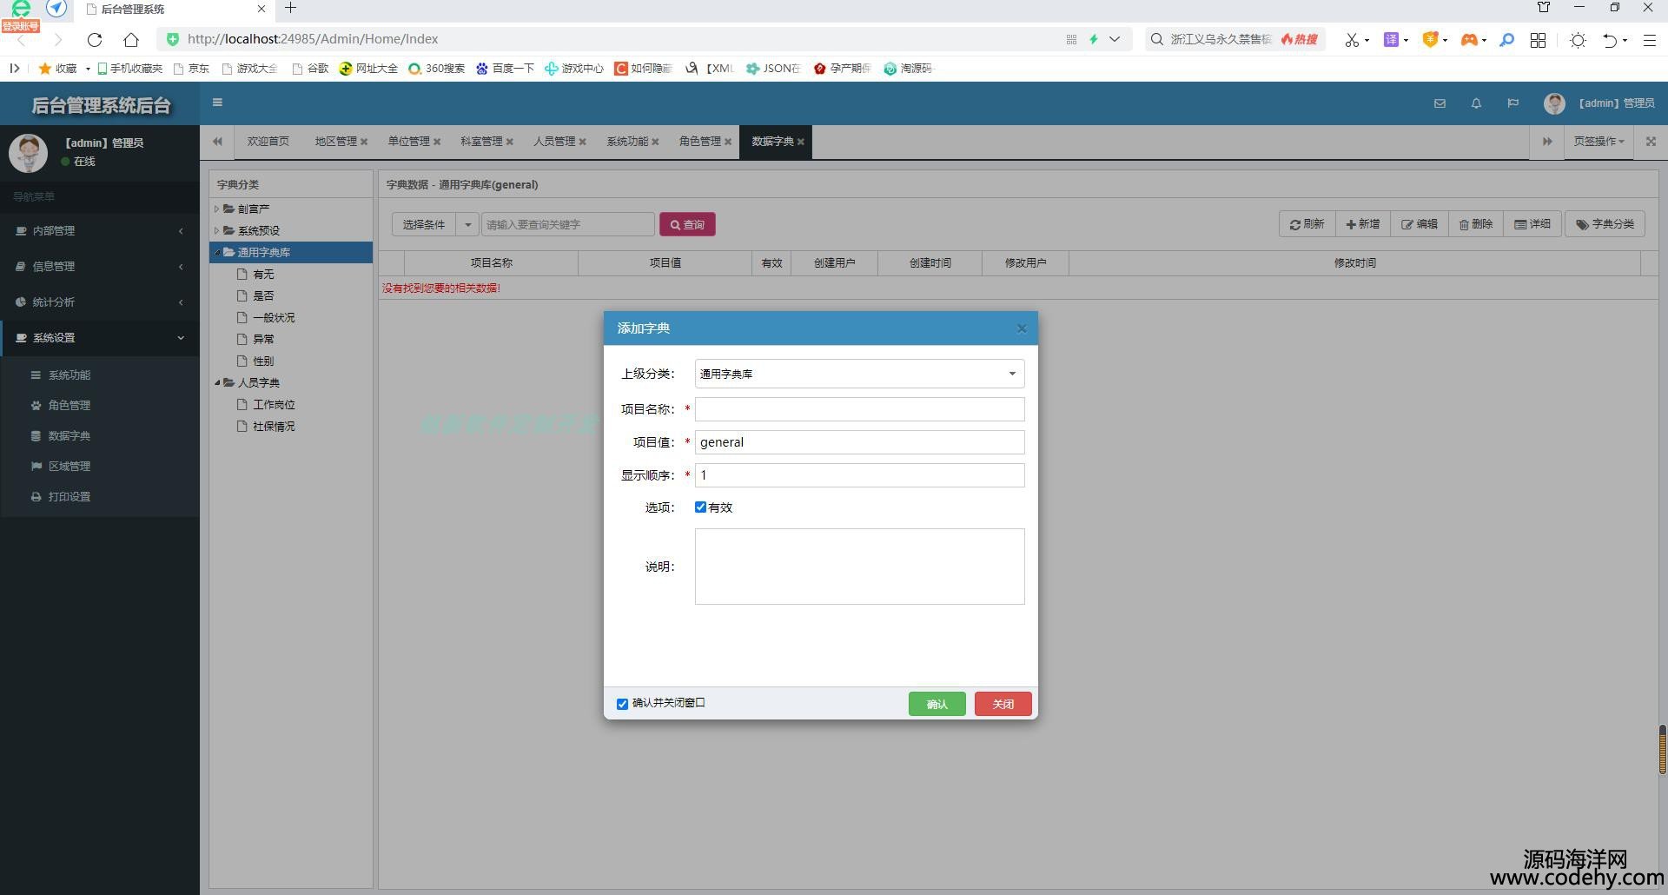
Task: Expand the 系统预设 tree node
Action: pos(216,230)
